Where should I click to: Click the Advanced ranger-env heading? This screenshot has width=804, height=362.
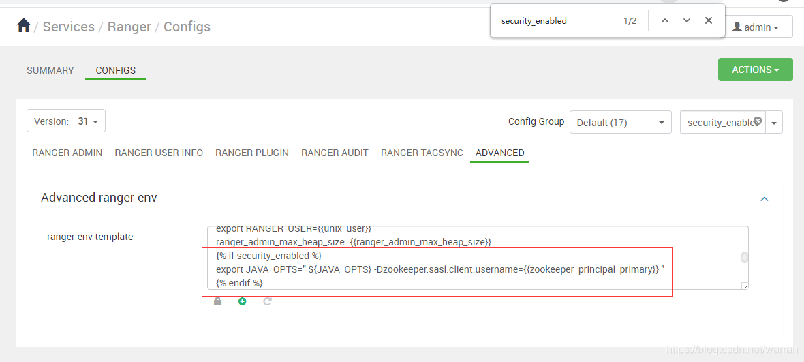[99, 198]
